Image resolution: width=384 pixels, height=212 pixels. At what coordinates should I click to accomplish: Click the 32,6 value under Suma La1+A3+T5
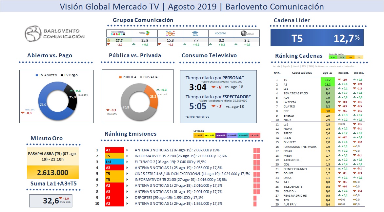(x=51, y=201)
